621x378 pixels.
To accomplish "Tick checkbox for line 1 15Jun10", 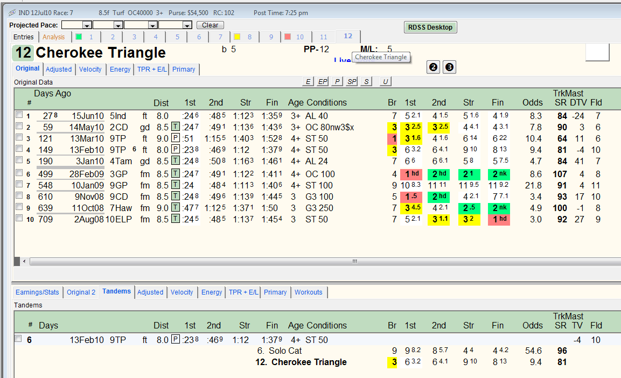I will [19, 115].
